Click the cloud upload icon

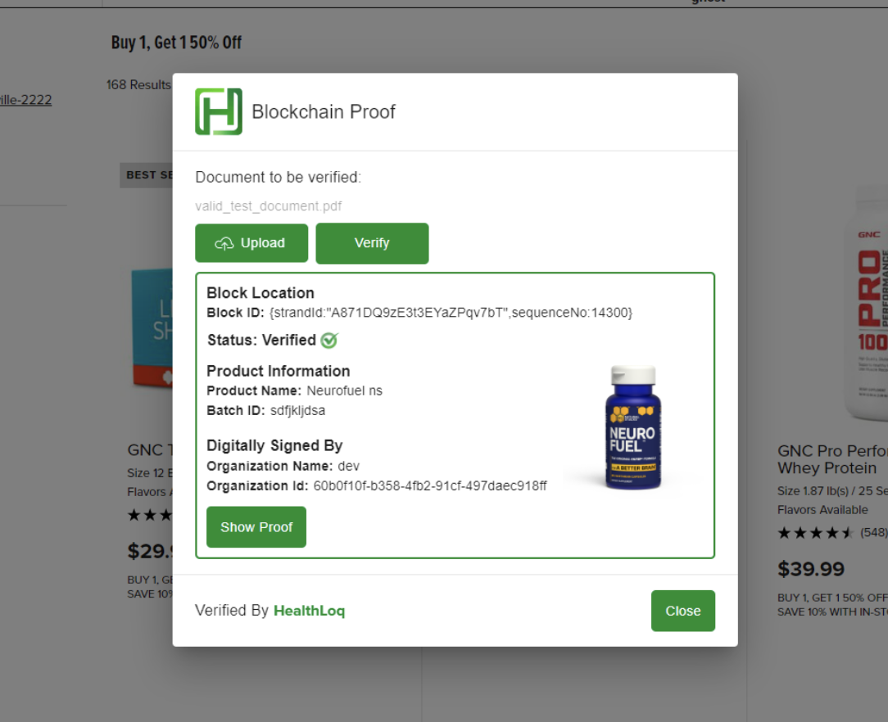coord(224,243)
